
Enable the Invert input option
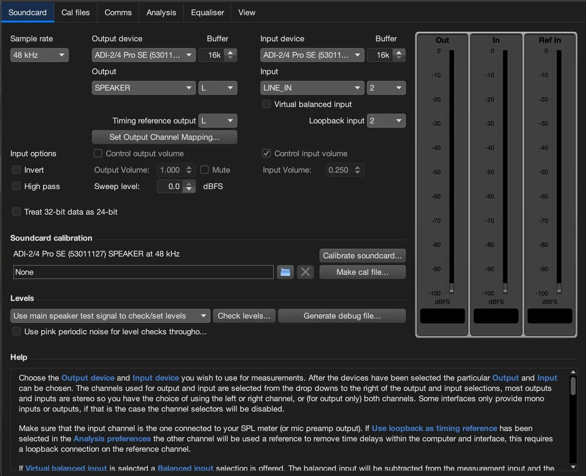(x=16, y=170)
